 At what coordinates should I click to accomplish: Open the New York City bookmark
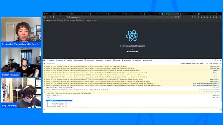(x=91, y=20)
